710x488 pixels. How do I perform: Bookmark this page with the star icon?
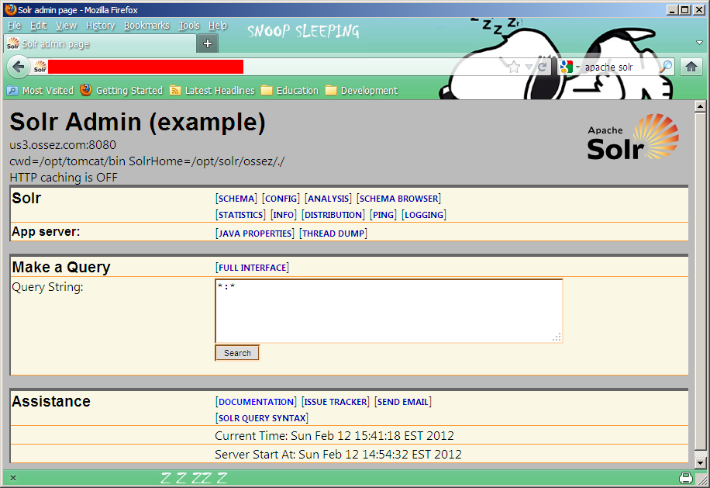tap(514, 67)
